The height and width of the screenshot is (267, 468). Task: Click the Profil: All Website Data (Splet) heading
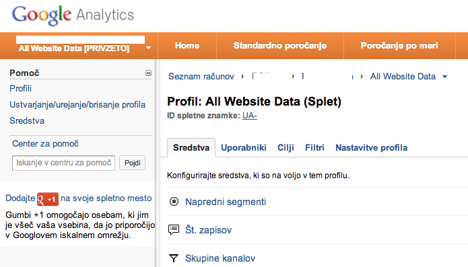[x=254, y=102]
